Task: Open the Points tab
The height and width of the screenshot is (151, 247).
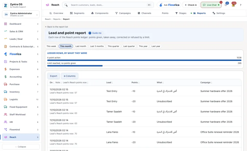Action: [165, 13]
